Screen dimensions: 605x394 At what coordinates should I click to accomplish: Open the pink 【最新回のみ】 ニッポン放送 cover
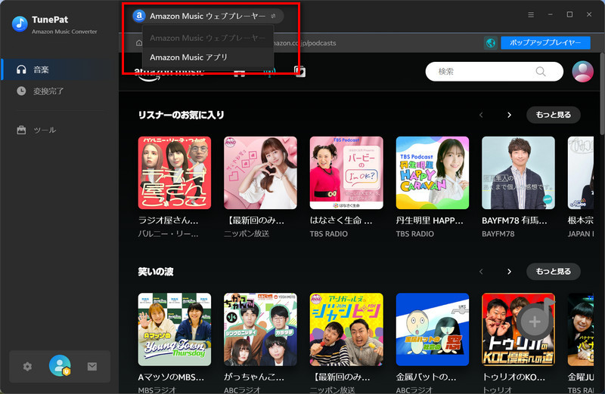[260, 173]
